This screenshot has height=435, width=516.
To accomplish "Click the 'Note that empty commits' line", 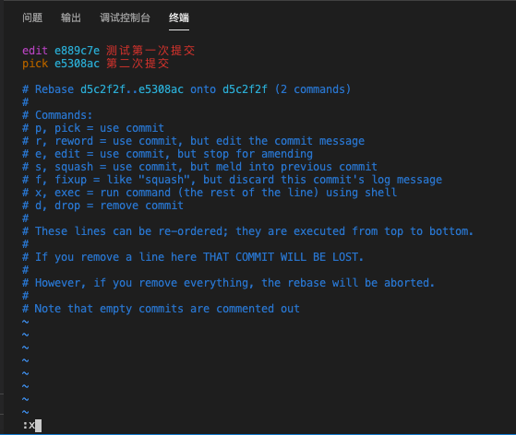I will click(x=161, y=309).
